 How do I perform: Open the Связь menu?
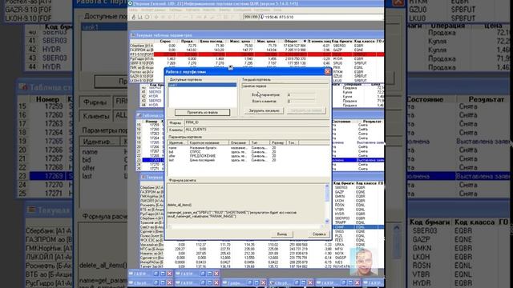pyautogui.click(x=134, y=10)
